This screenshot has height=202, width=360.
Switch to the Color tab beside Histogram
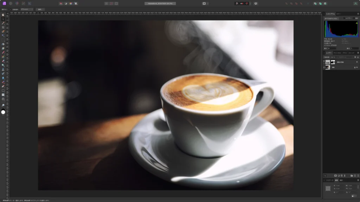[339, 14]
